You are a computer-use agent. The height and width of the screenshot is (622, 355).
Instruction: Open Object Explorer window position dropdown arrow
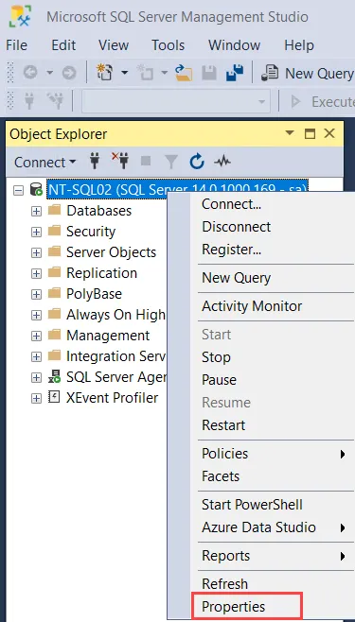(290, 133)
